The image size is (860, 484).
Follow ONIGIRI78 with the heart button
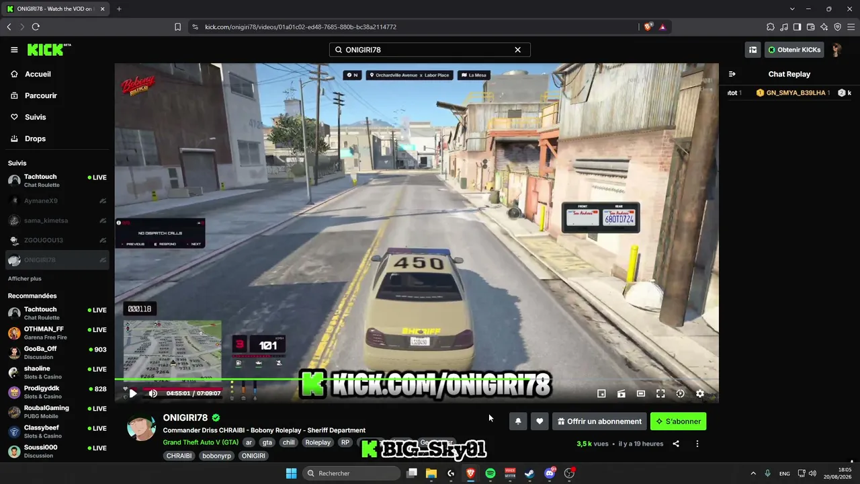[x=540, y=421]
